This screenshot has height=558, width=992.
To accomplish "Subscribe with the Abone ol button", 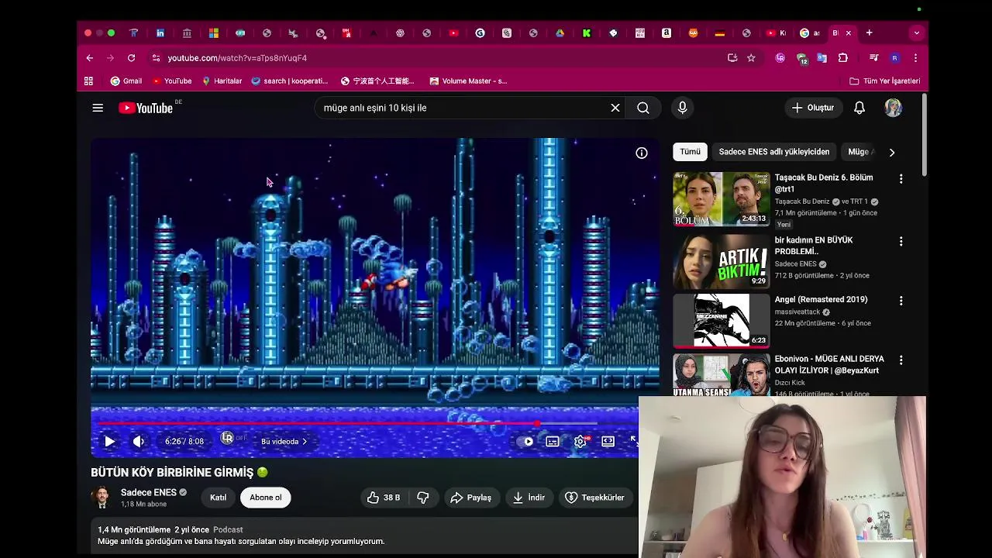I will click(266, 498).
